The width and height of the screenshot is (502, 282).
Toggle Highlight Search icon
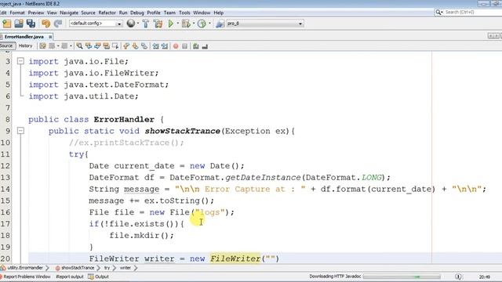107,46
